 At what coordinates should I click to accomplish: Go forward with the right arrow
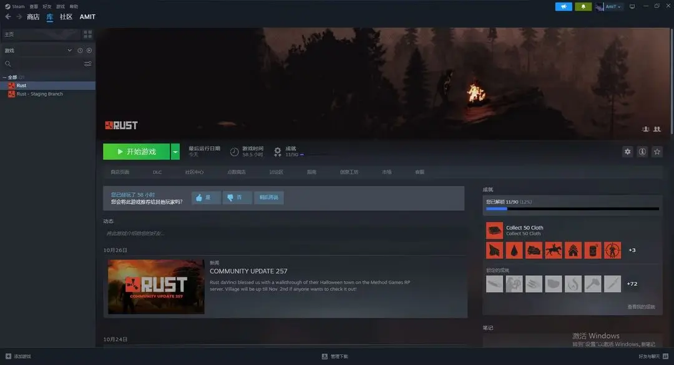[19, 16]
